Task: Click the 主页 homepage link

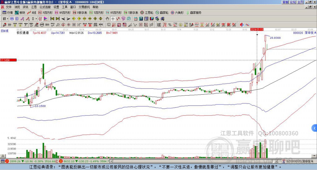Action: tap(300, 2)
